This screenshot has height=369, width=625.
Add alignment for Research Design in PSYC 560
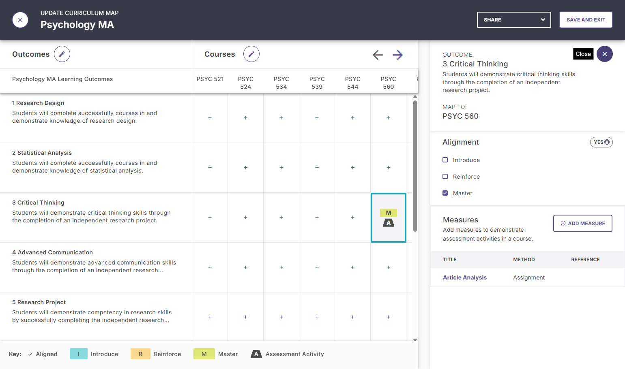(388, 118)
